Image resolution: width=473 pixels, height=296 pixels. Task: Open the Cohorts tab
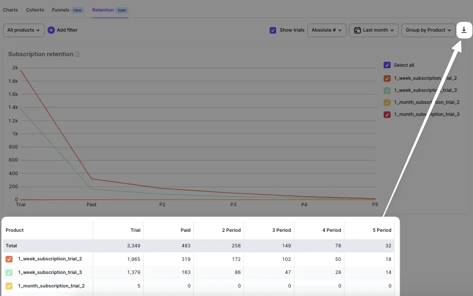(x=35, y=10)
